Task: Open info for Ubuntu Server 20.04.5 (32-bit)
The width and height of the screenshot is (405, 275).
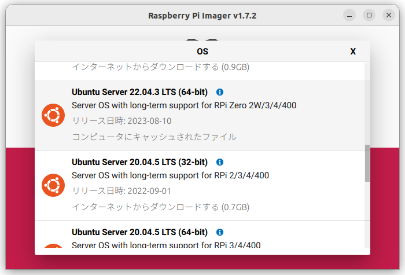Action: pyautogui.click(x=220, y=162)
